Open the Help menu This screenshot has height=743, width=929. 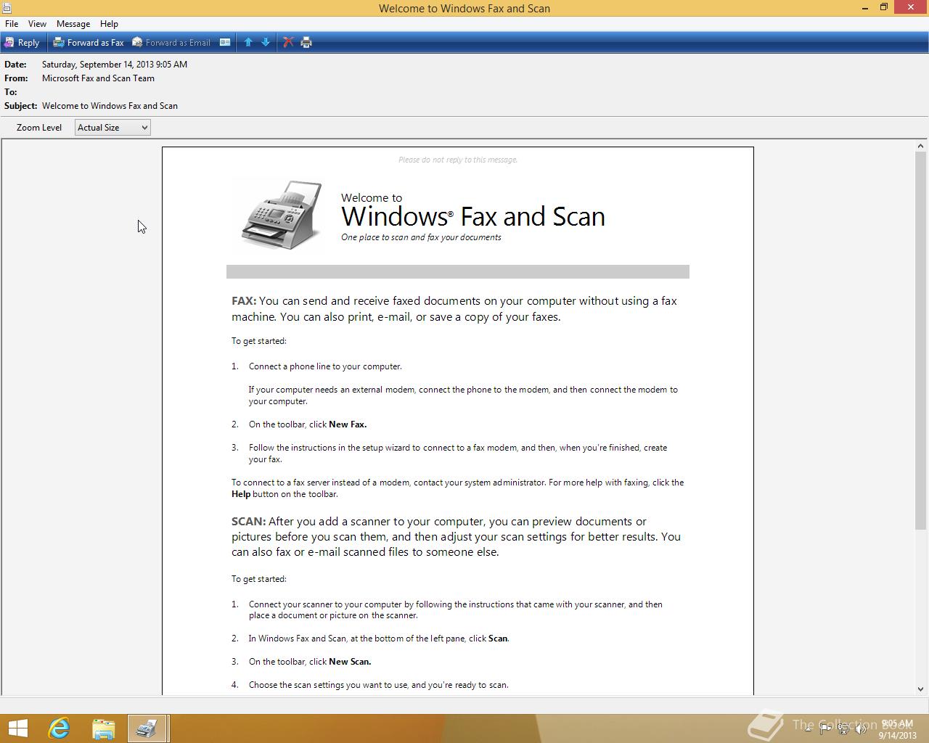click(x=109, y=24)
